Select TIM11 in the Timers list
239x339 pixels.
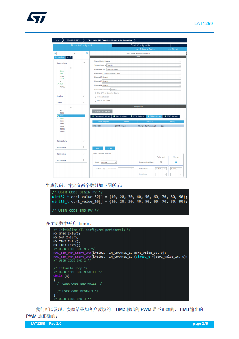click(x=62, y=132)
